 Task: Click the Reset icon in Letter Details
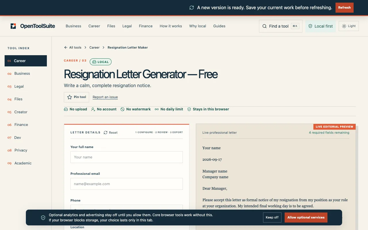(x=106, y=133)
